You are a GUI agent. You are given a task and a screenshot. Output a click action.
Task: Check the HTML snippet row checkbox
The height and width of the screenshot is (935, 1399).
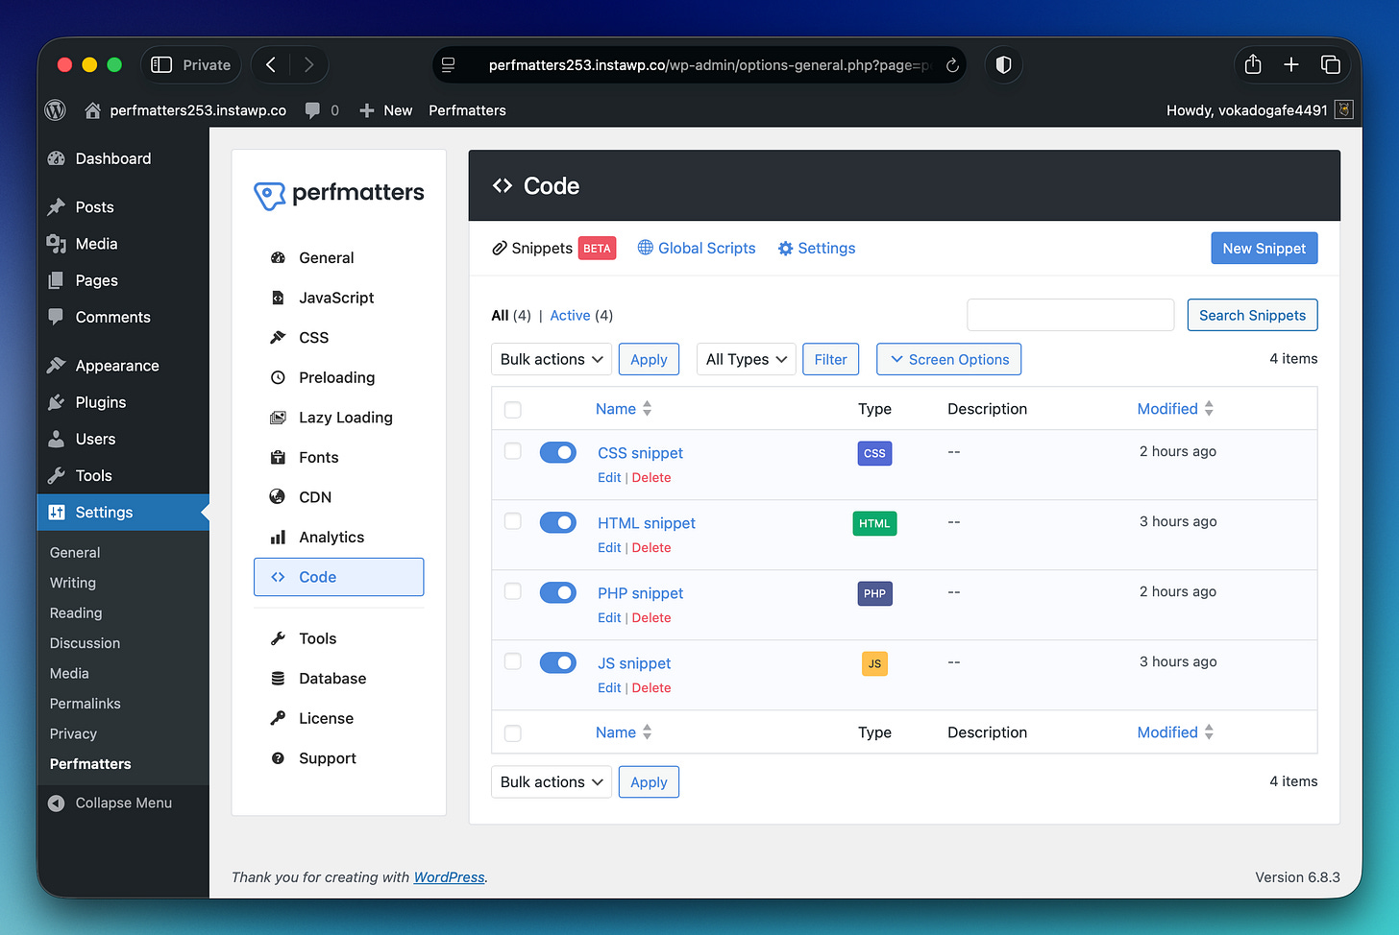512,521
